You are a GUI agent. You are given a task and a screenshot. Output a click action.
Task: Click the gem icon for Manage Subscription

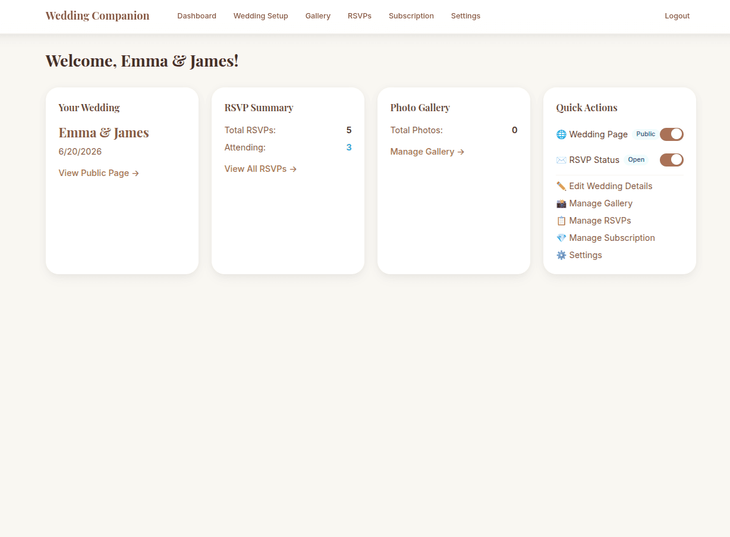[561, 238]
